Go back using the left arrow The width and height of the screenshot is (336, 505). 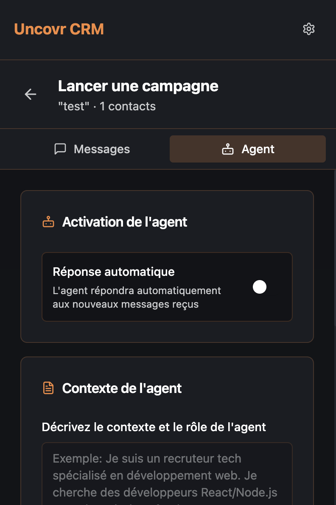pyautogui.click(x=31, y=94)
